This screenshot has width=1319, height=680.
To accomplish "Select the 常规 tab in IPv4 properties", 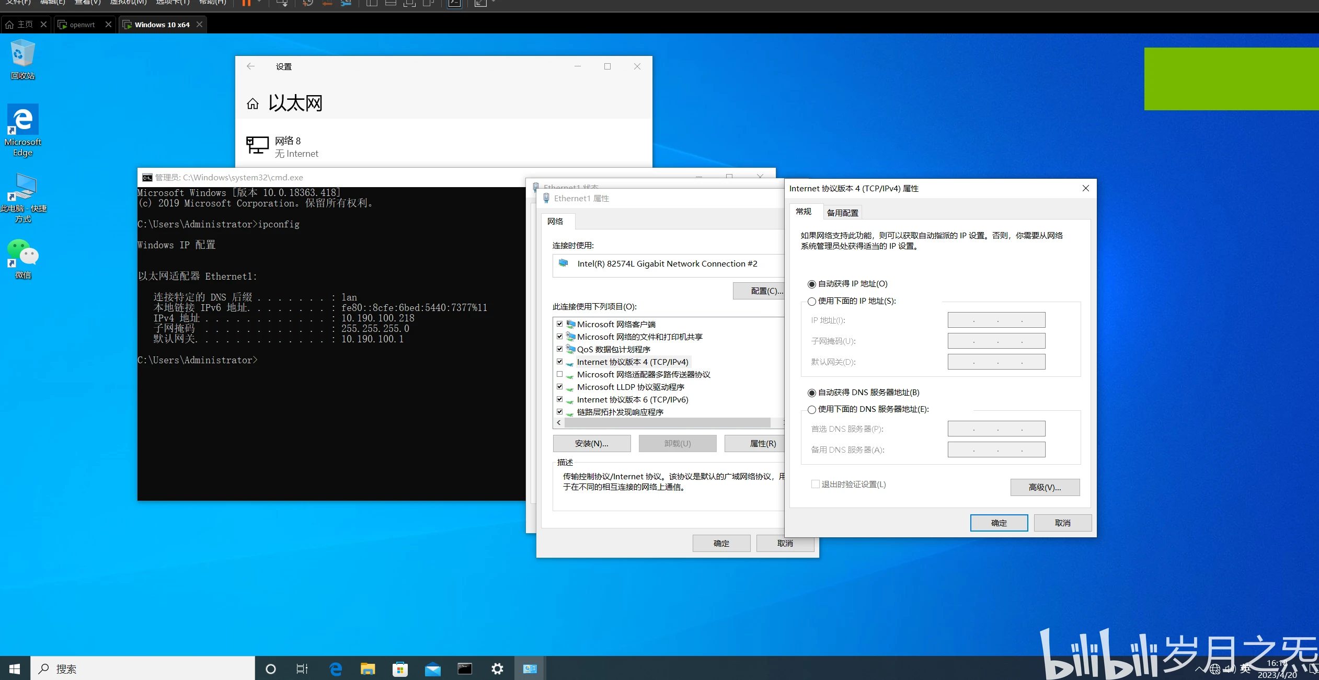I will [804, 212].
